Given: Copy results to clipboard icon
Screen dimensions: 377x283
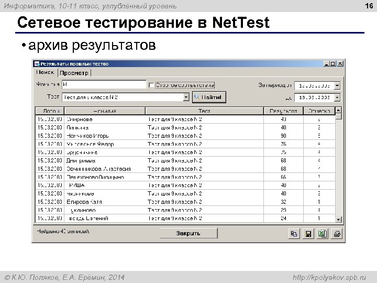Looking at the screenshot, I should (294, 234).
